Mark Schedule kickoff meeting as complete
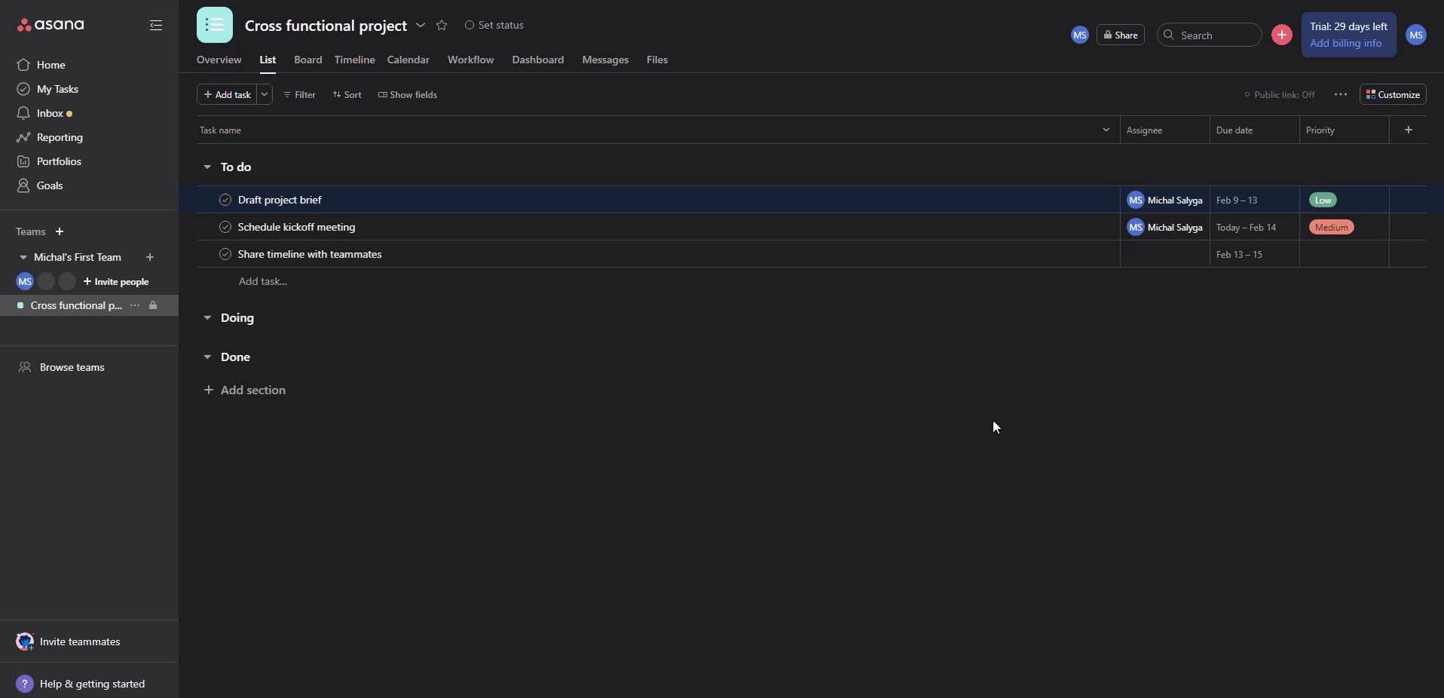Screen dimensions: 1444x698 (x=225, y=227)
